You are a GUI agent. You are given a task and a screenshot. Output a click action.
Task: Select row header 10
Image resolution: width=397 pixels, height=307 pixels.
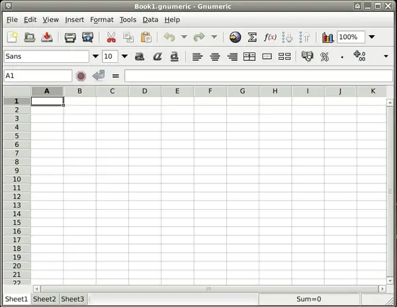pyautogui.click(x=16, y=179)
